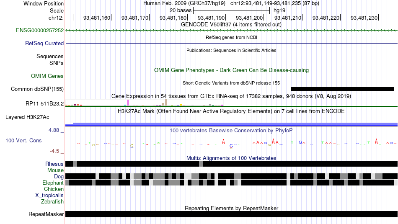Select the Mouse alignment label

click(55, 170)
